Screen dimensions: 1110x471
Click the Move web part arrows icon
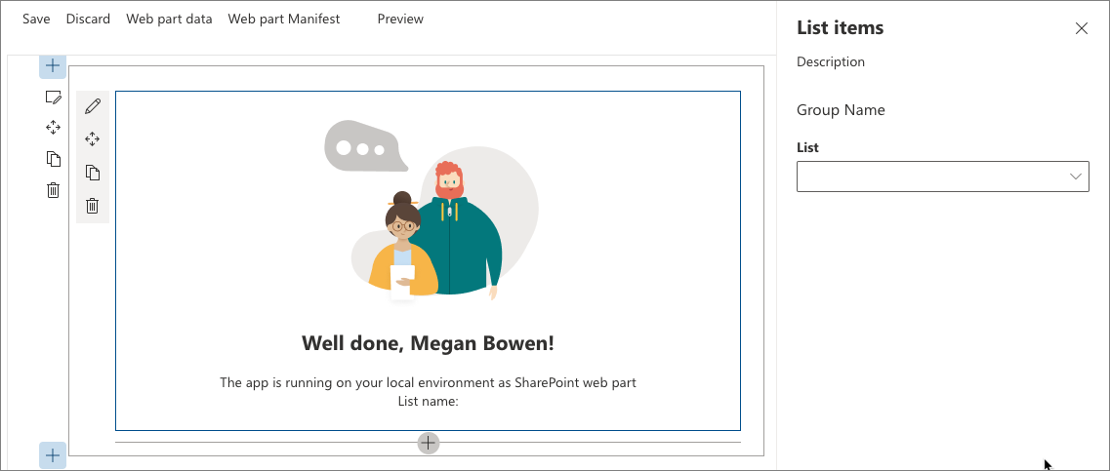click(93, 139)
